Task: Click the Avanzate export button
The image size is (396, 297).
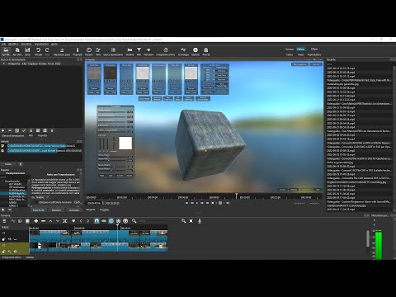Action: [74, 210]
